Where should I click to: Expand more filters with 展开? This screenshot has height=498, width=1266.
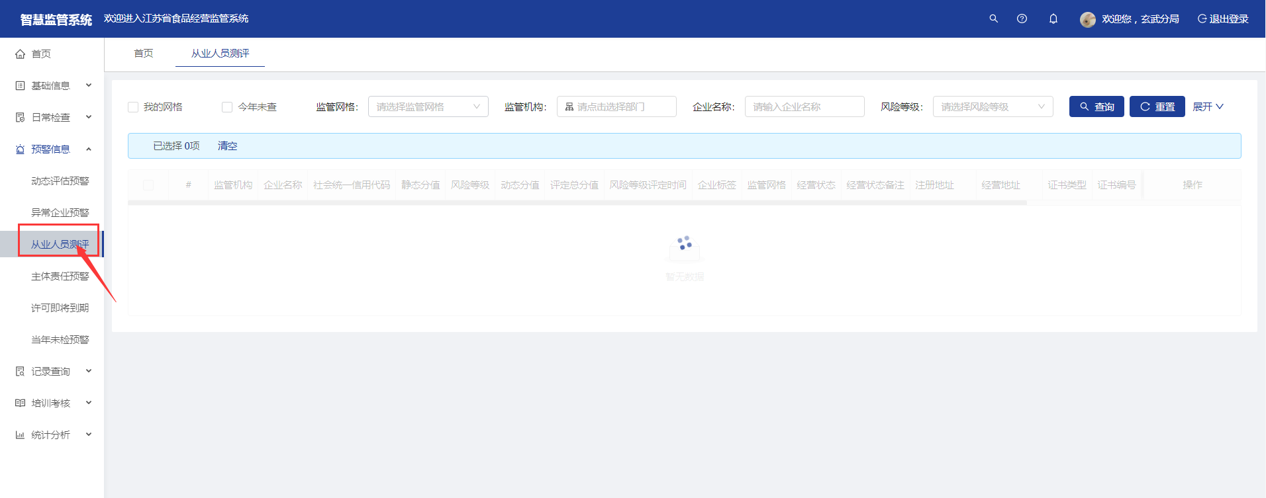pos(1208,106)
